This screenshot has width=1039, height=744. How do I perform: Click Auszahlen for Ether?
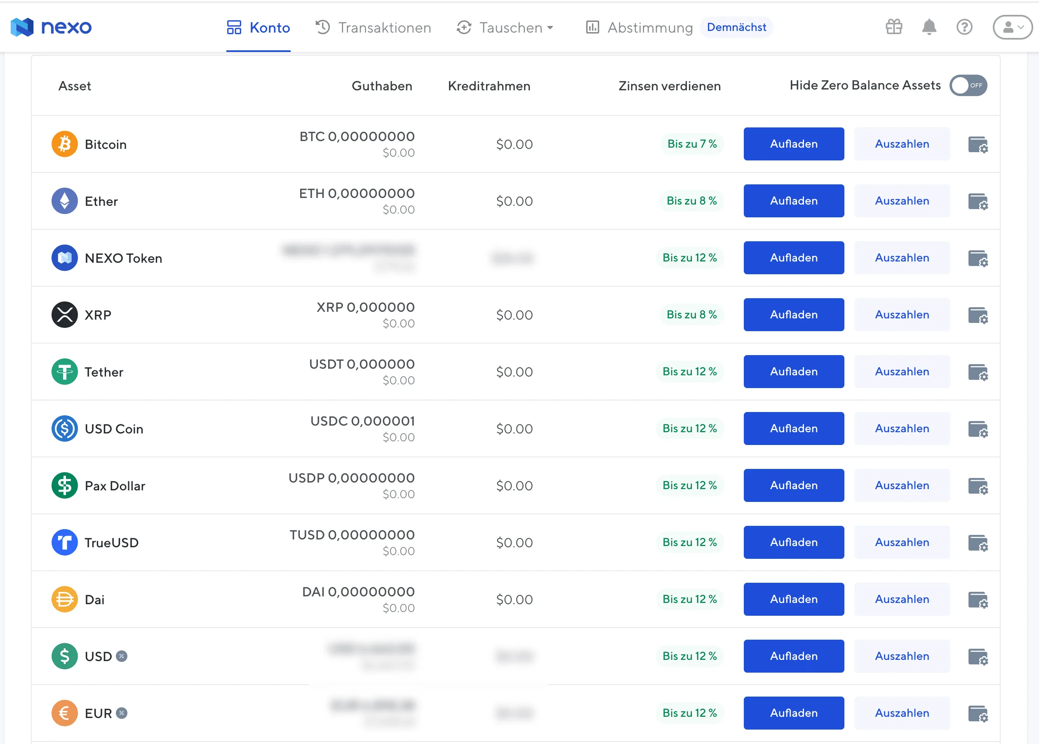point(902,201)
